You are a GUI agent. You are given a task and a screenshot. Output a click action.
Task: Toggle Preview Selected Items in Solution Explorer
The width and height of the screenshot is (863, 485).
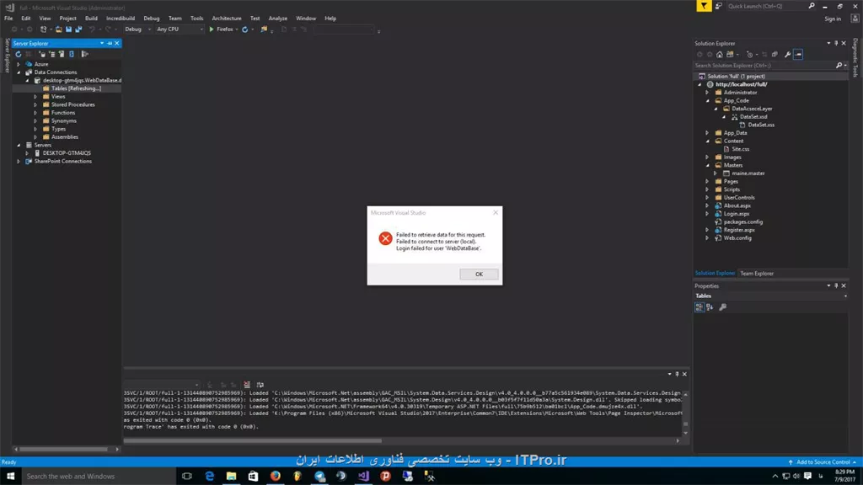coord(798,55)
